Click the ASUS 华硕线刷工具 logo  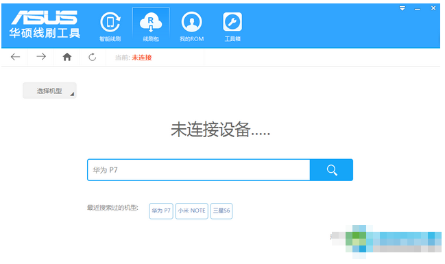pyautogui.click(x=45, y=25)
